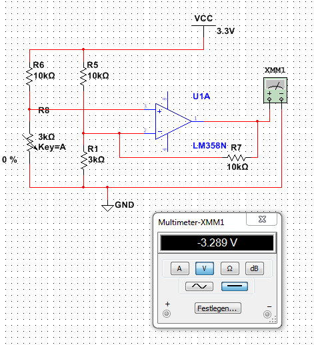This screenshot has width=314, height=345.
Task: Select the R5 10kΩ resistor symbol
Action: [x=83, y=77]
